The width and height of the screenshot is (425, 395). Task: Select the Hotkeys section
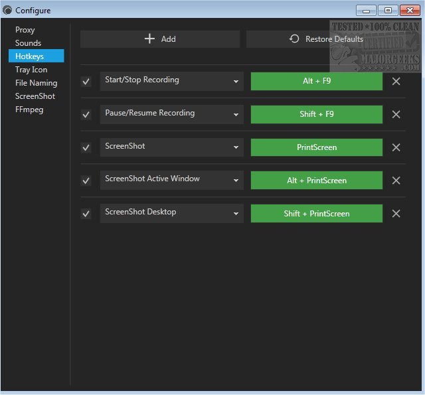37,56
